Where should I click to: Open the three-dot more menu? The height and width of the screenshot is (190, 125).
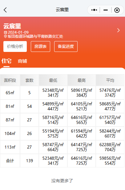coord(94,10)
